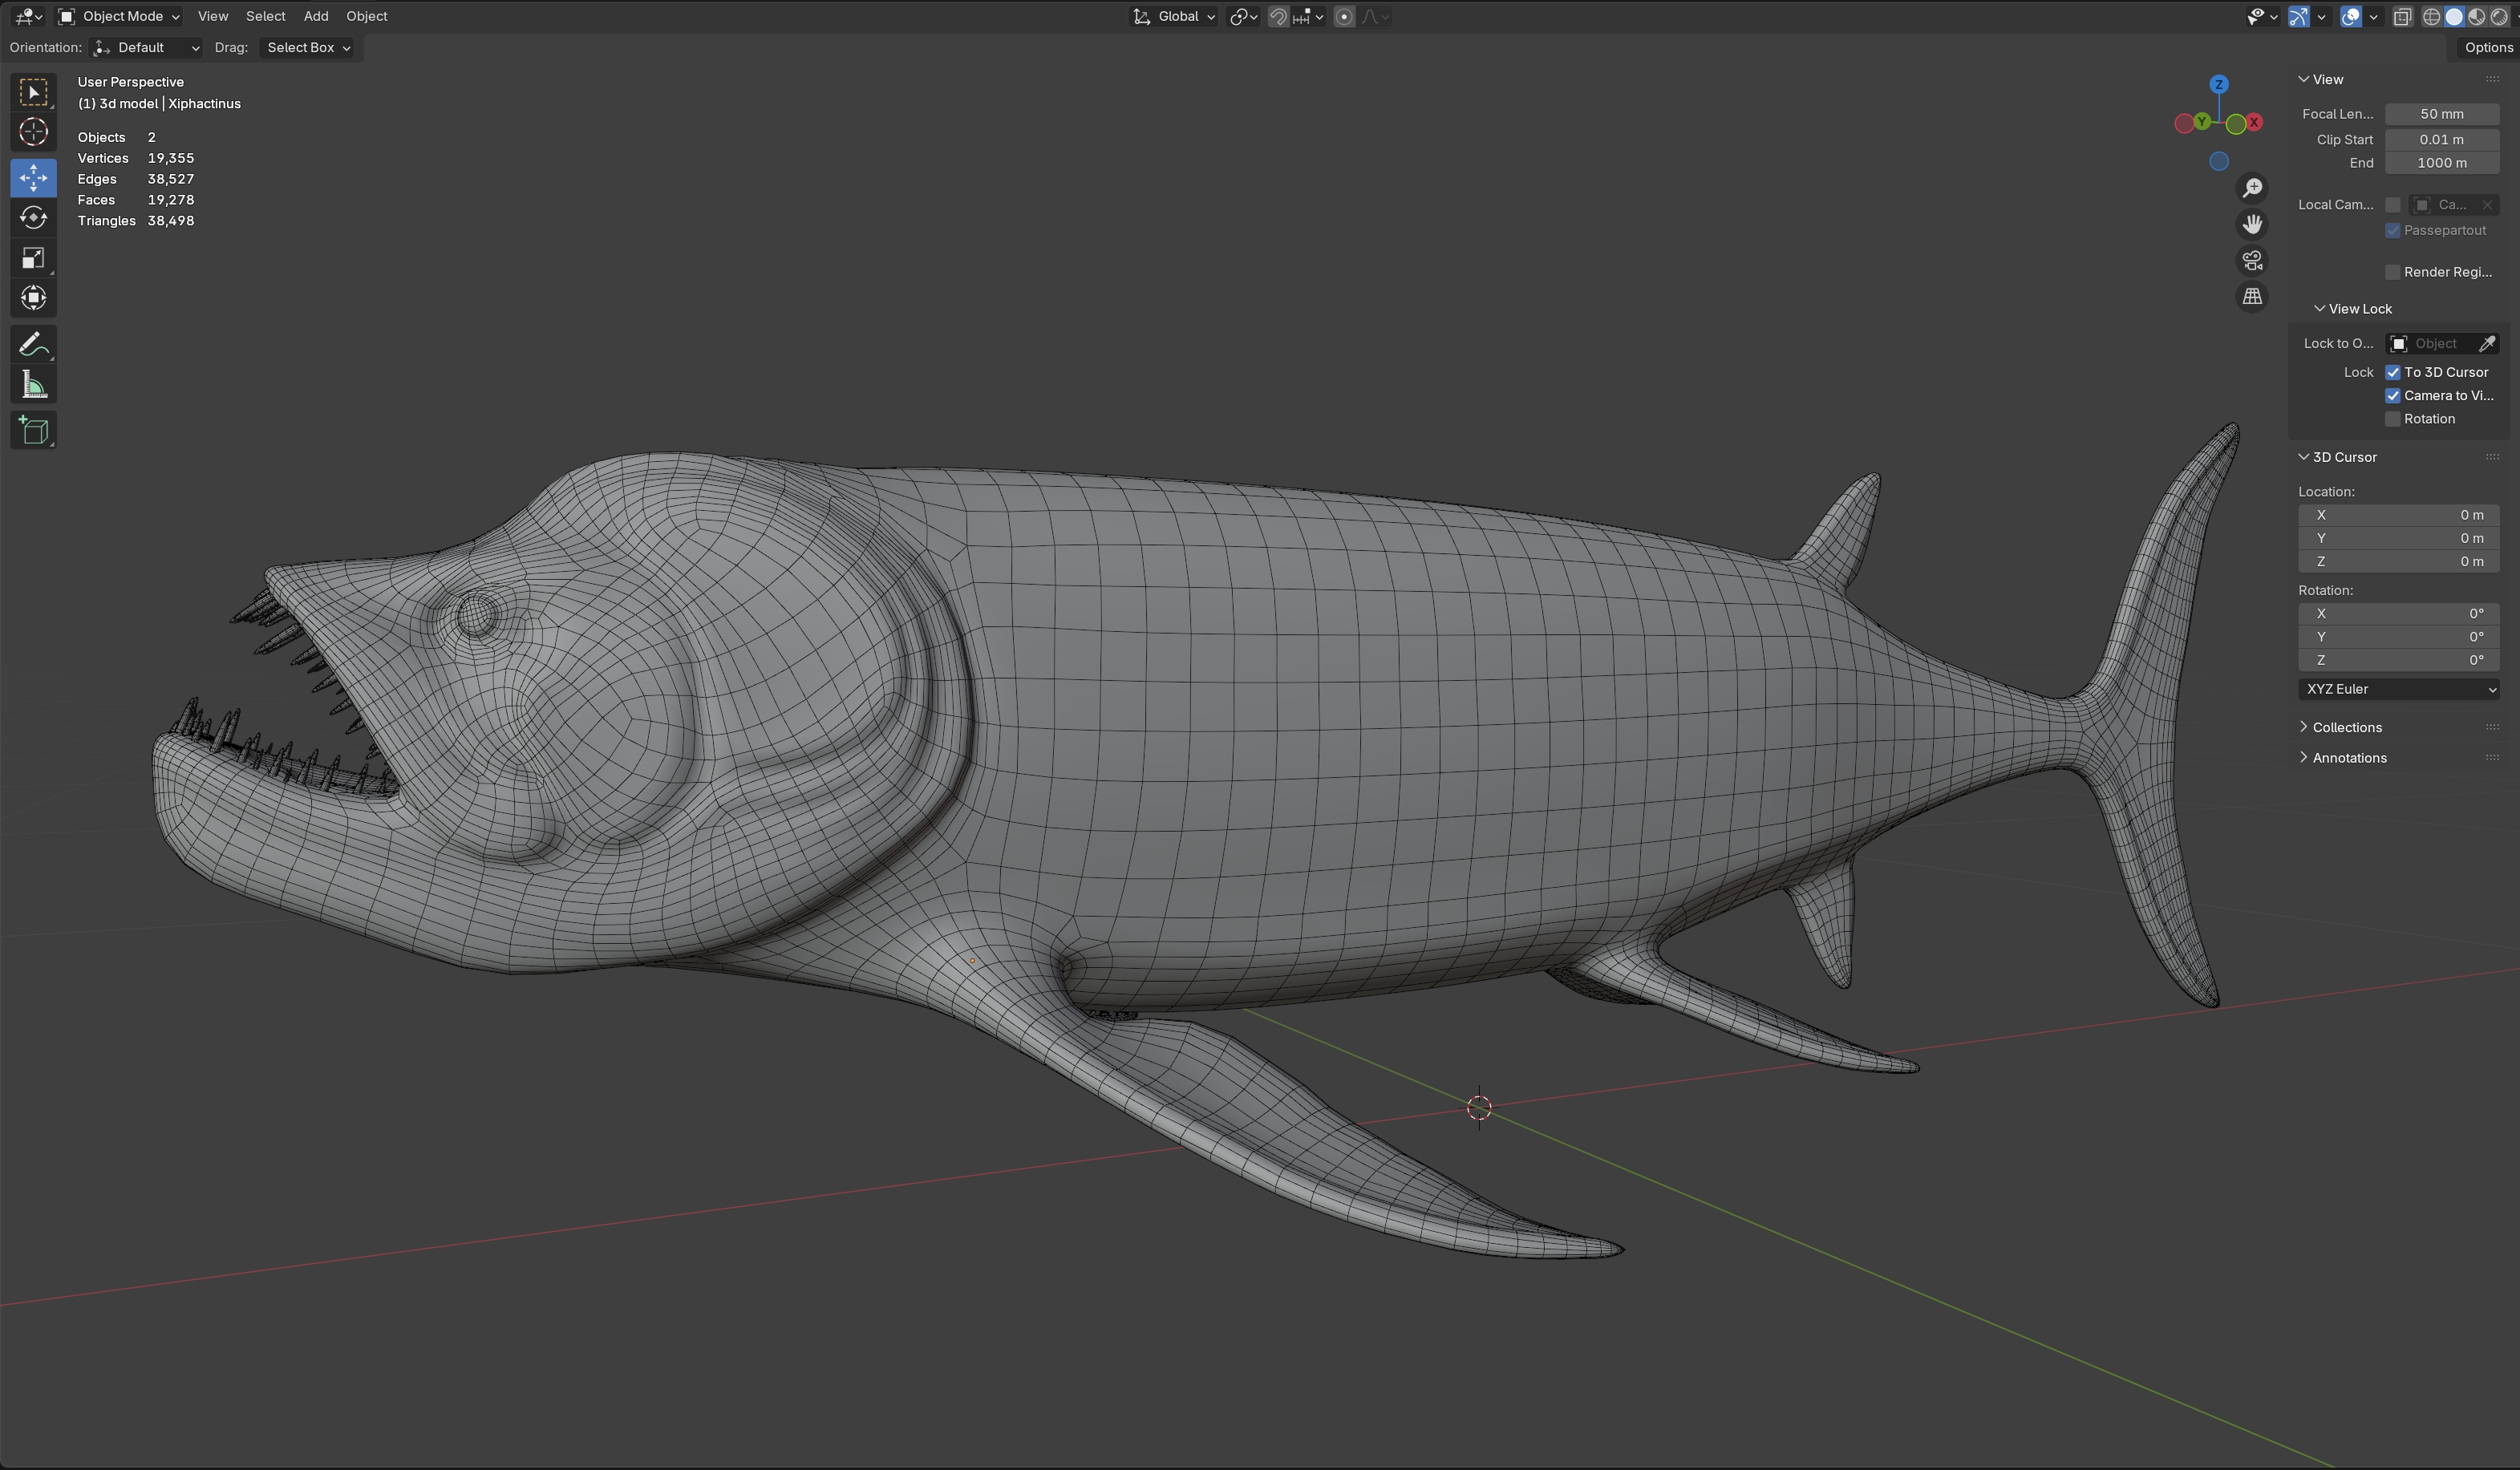
Task: Pick the Annotate pencil tool
Action: tap(33, 345)
